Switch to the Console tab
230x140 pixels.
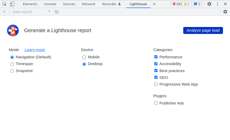point(50,4)
